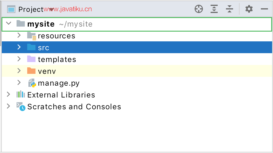The height and width of the screenshot is (153, 273).
Task: Select the templates folder label
Action: (x=57, y=59)
